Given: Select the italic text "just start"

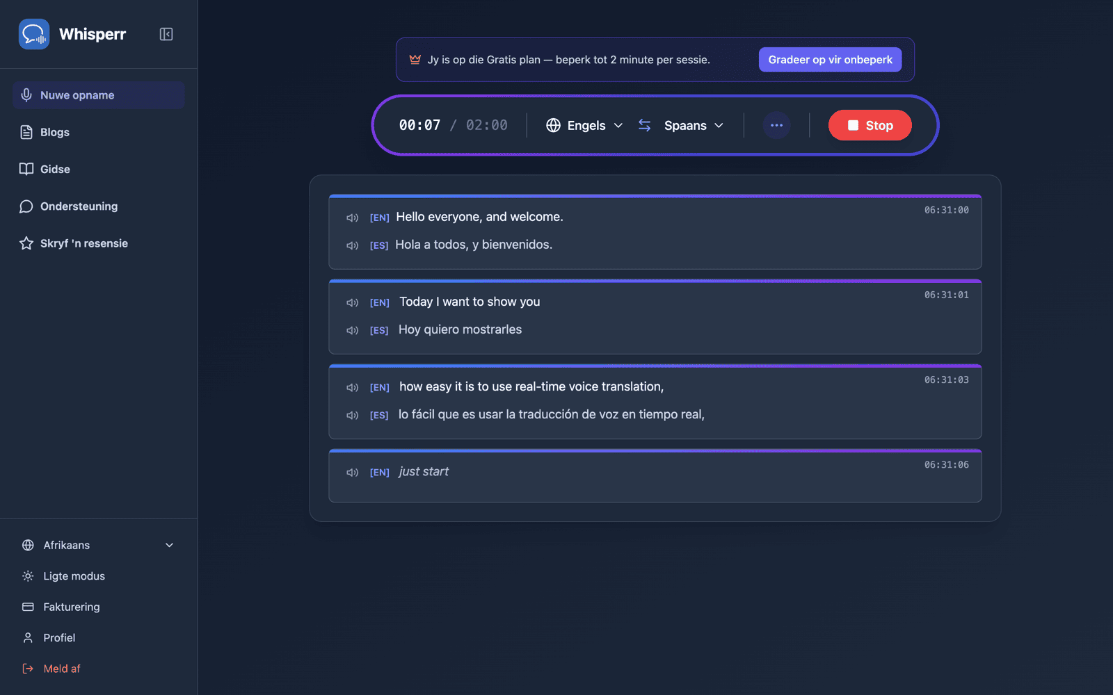Looking at the screenshot, I should [424, 471].
